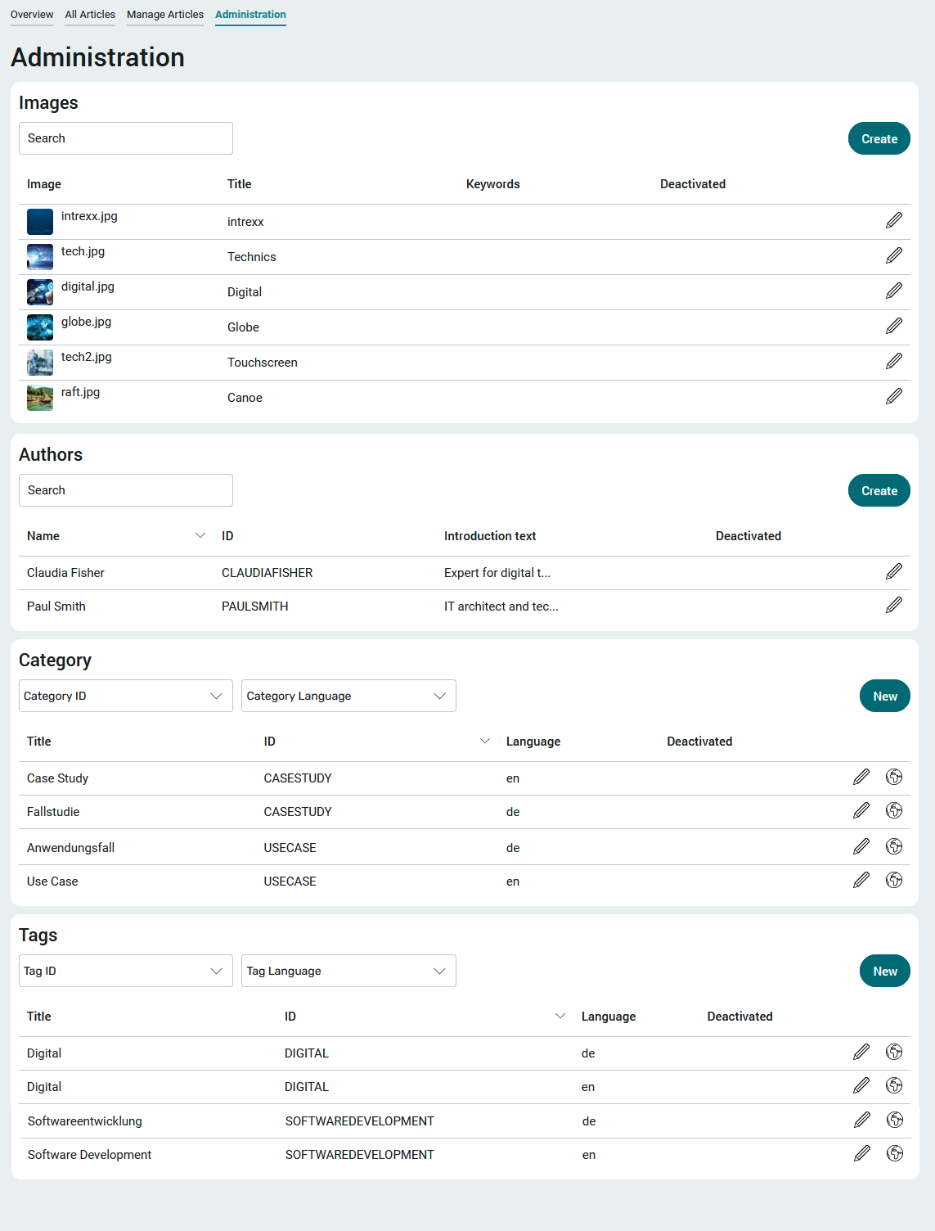This screenshot has height=1231, width=935.
Task: Click globe icon for Use Case category
Action: pyautogui.click(x=894, y=880)
